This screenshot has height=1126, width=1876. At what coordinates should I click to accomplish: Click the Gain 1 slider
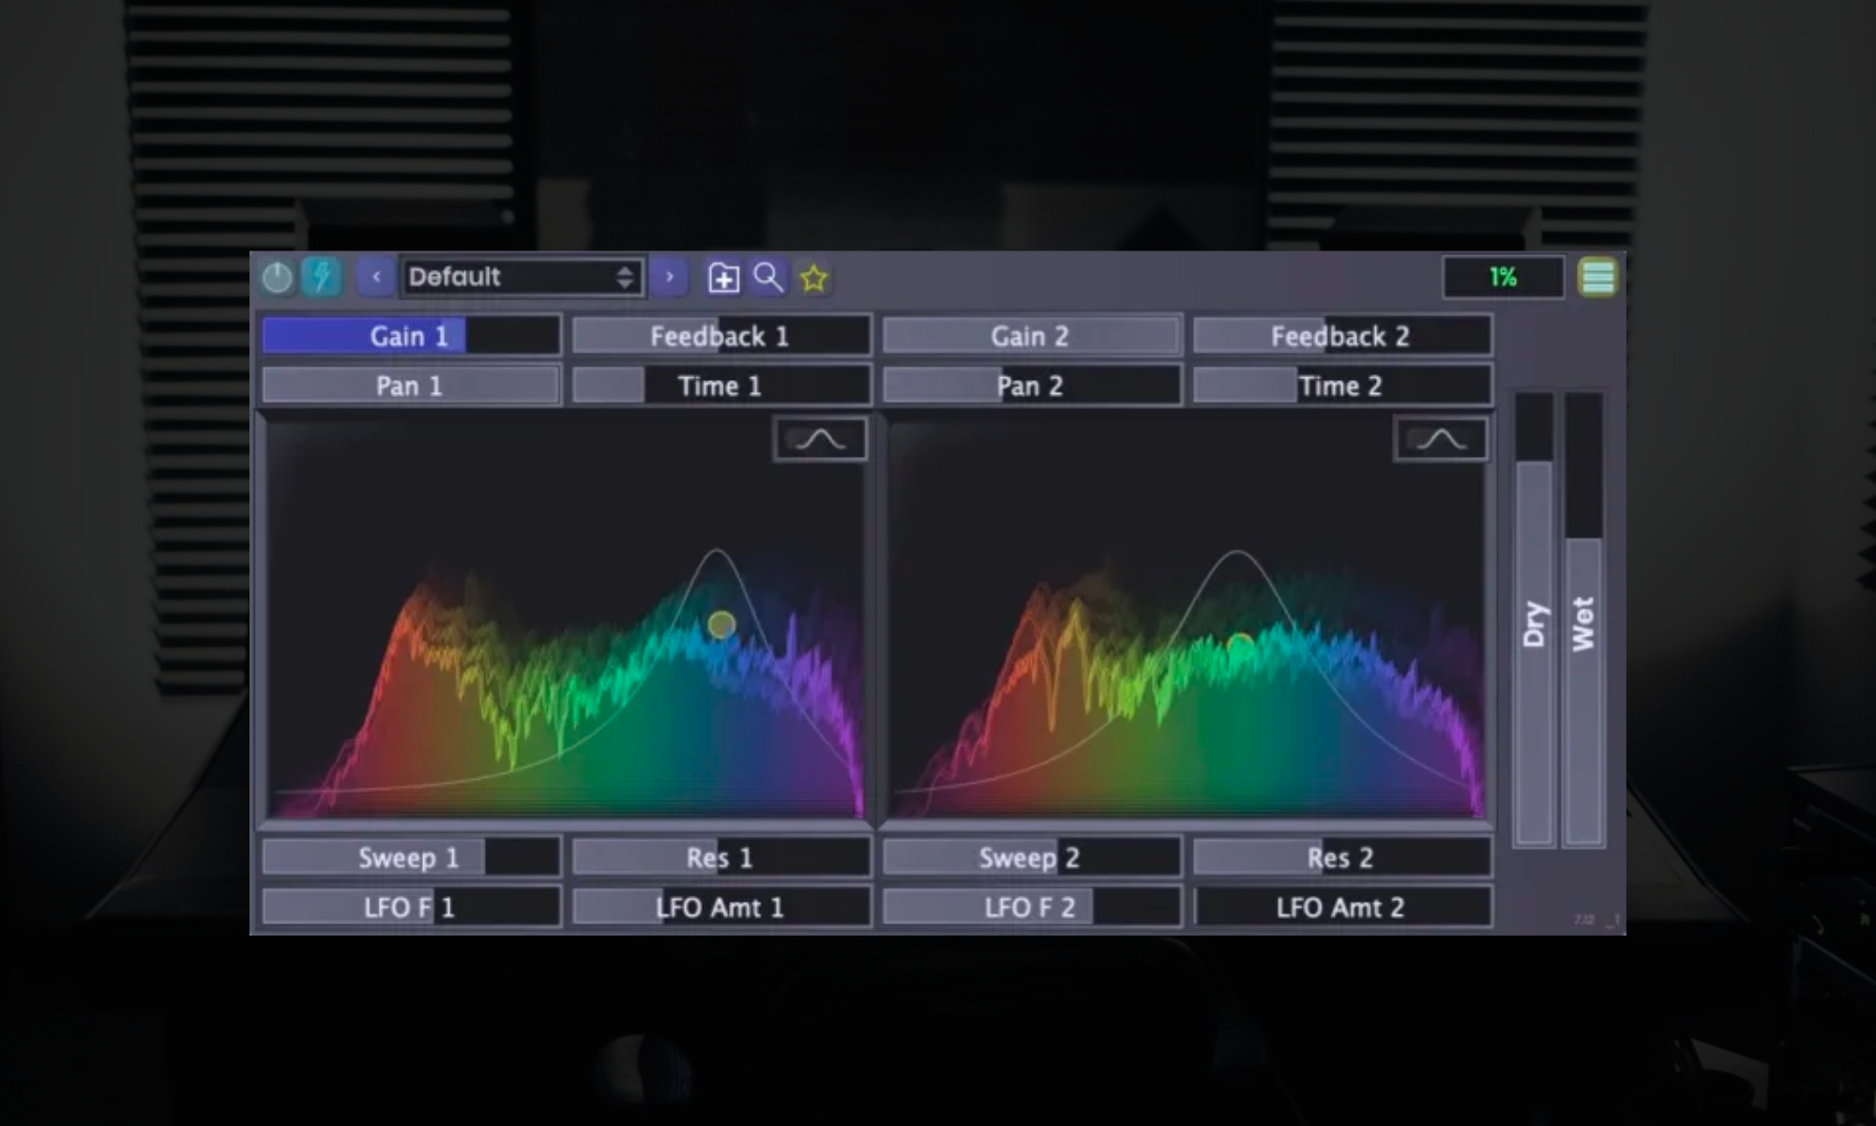[410, 336]
